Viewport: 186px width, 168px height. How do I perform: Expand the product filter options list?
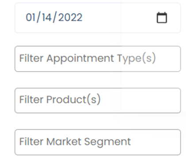pos(98,100)
